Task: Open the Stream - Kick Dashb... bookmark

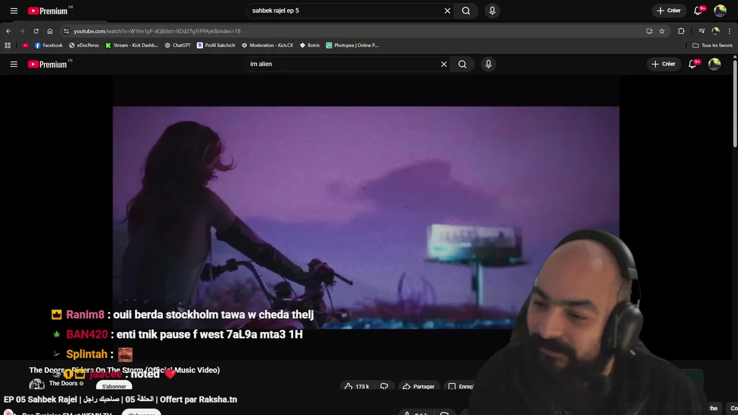Action: (131, 45)
